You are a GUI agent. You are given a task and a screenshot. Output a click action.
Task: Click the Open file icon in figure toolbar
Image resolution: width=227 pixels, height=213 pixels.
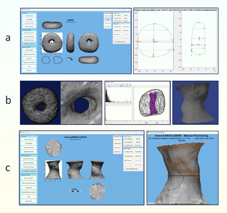107,86
